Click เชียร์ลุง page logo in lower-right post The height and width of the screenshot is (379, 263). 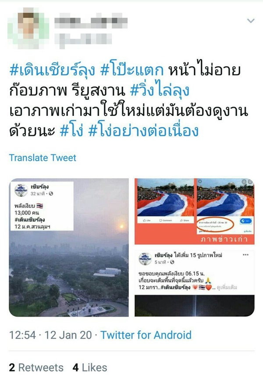tap(145, 258)
